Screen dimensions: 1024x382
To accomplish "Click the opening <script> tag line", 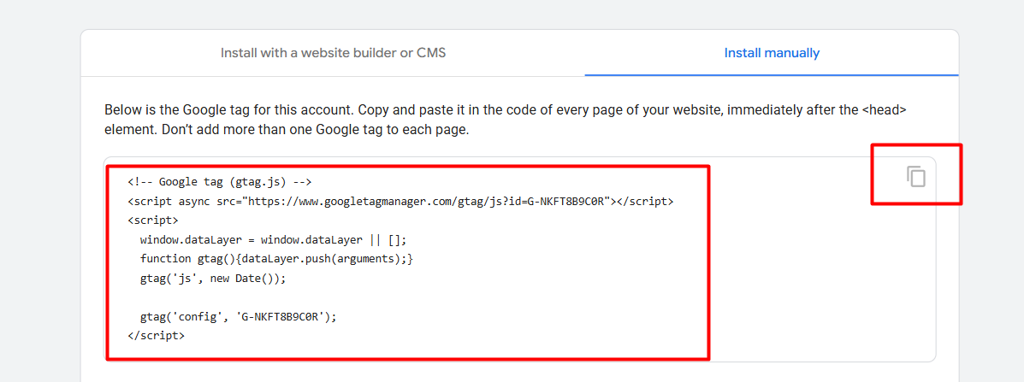I will (152, 220).
